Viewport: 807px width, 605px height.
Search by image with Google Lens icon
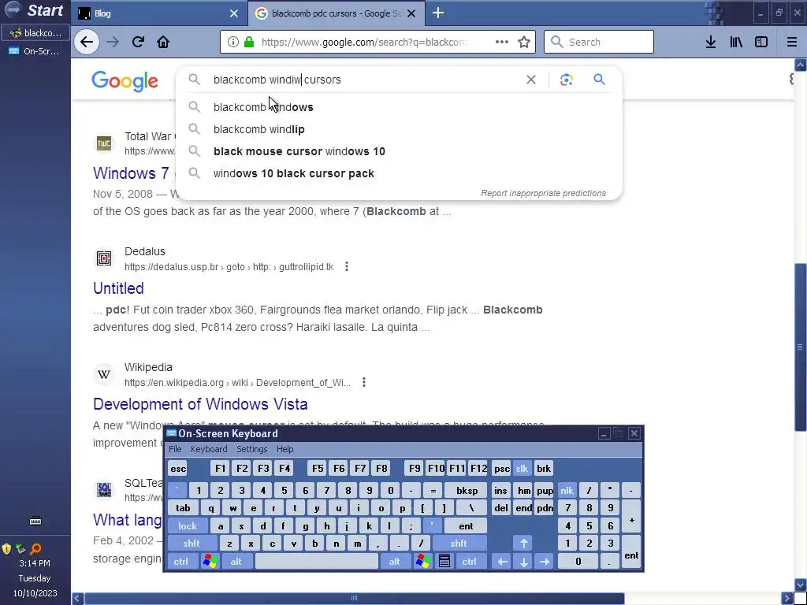(566, 80)
